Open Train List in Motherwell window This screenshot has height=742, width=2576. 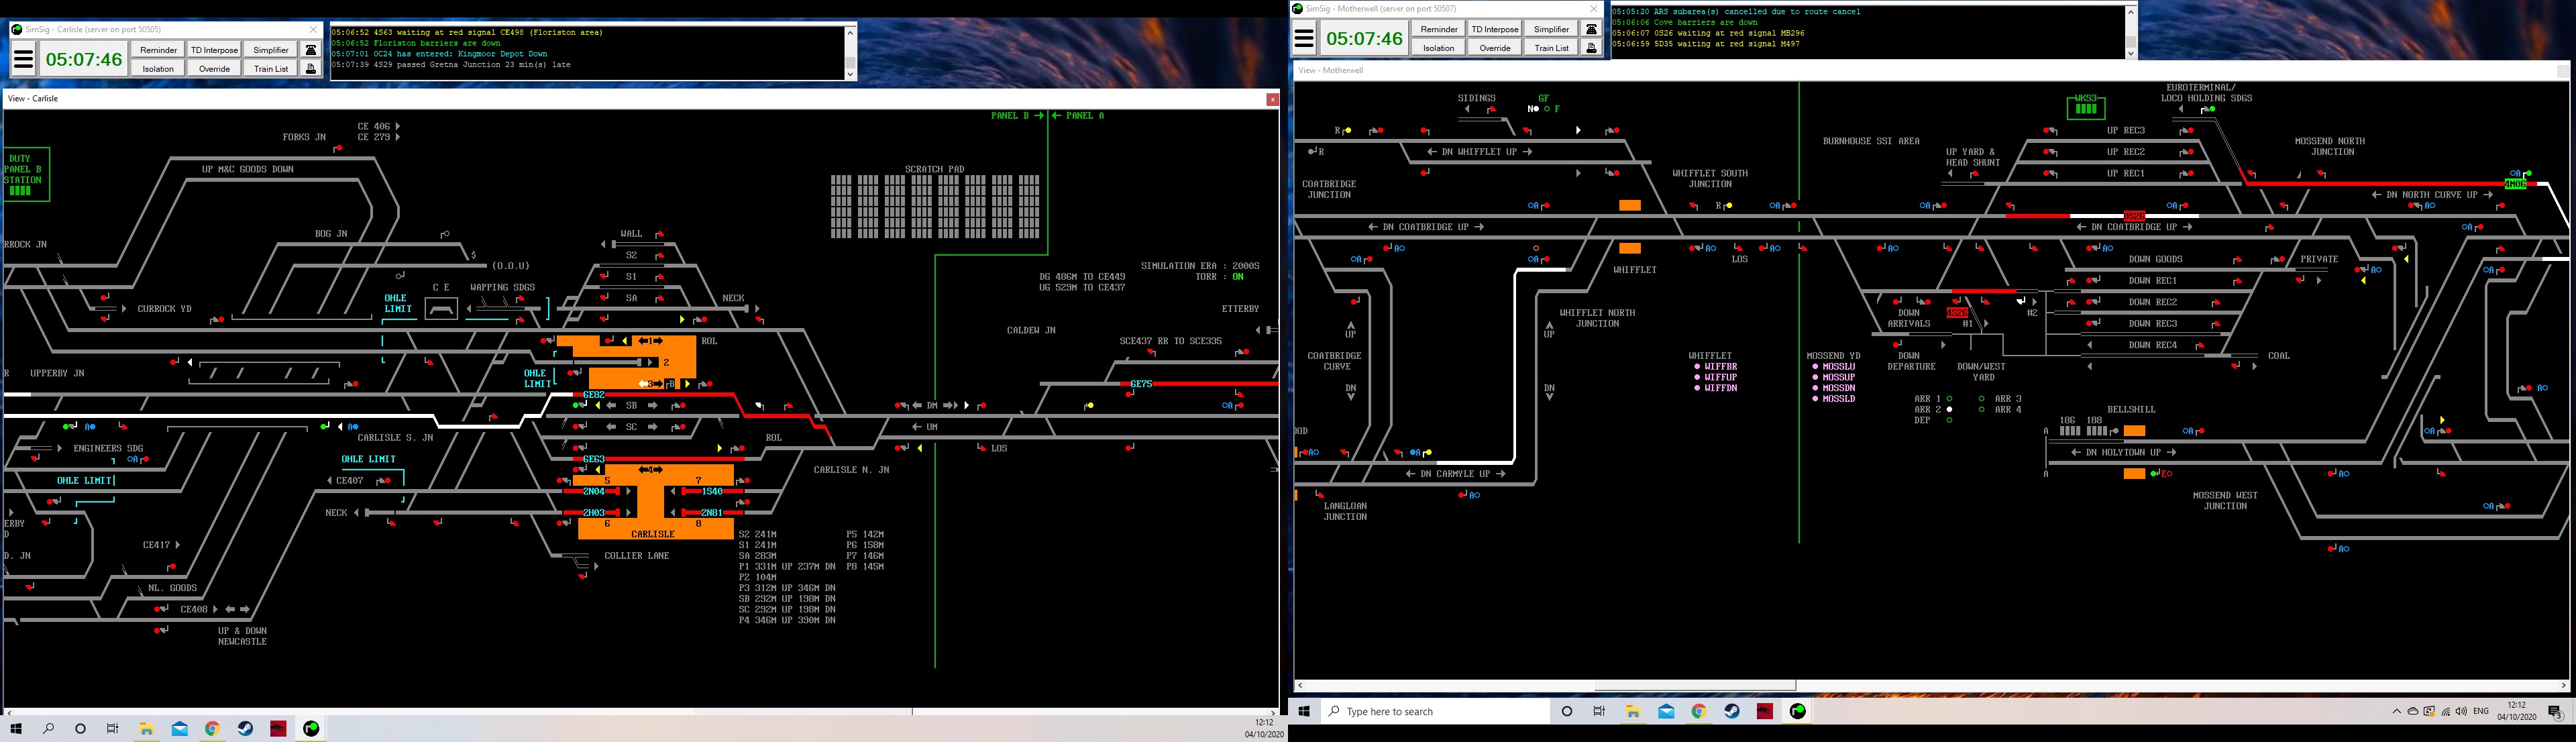point(1551,47)
